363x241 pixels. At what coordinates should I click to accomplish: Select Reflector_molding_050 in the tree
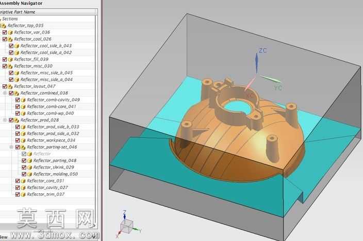click(56, 174)
